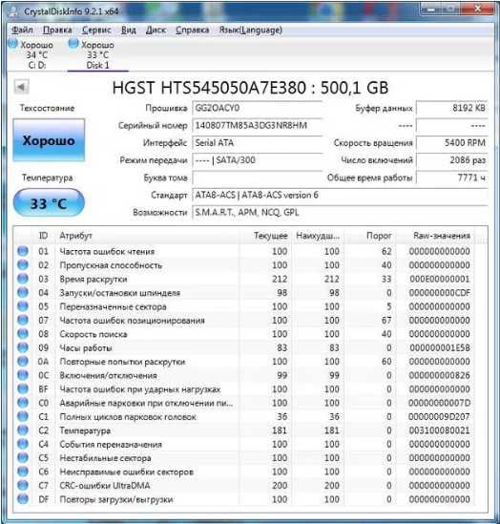This screenshot has width=500, height=524.
Task: Click status icon of Скорость поиска row
Action: pos(23,333)
